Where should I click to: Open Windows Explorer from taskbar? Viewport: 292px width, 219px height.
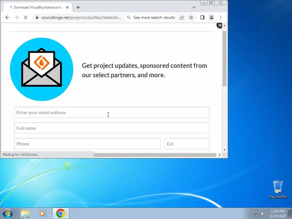[25, 213]
